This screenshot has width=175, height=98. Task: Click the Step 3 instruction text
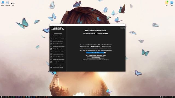(x=96, y=55)
